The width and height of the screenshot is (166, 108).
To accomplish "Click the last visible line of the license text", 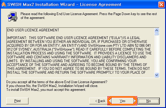I will pos(76,72).
